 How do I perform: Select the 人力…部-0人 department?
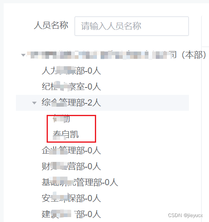click(x=71, y=71)
